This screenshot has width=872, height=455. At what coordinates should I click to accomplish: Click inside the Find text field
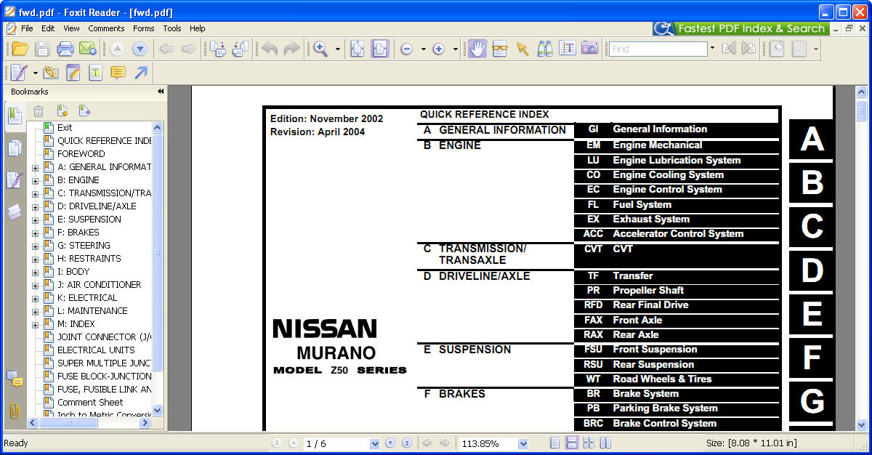click(658, 49)
